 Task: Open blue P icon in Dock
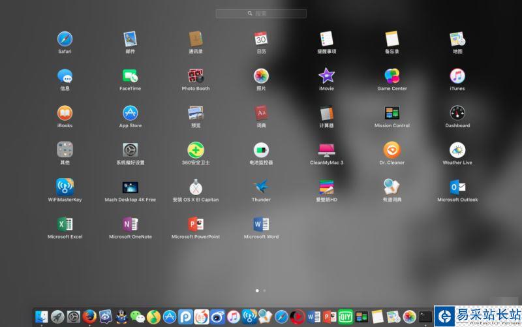pos(185,317)
